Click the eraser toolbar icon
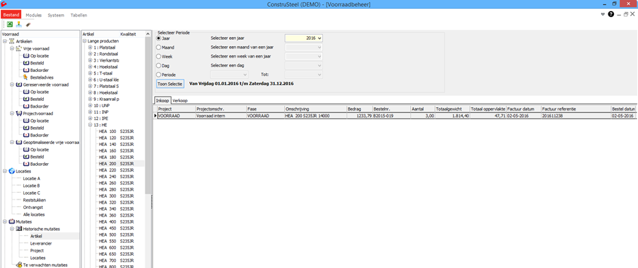Image resolution: width=638 pixels, height=268 pixels. pos(27,25)
